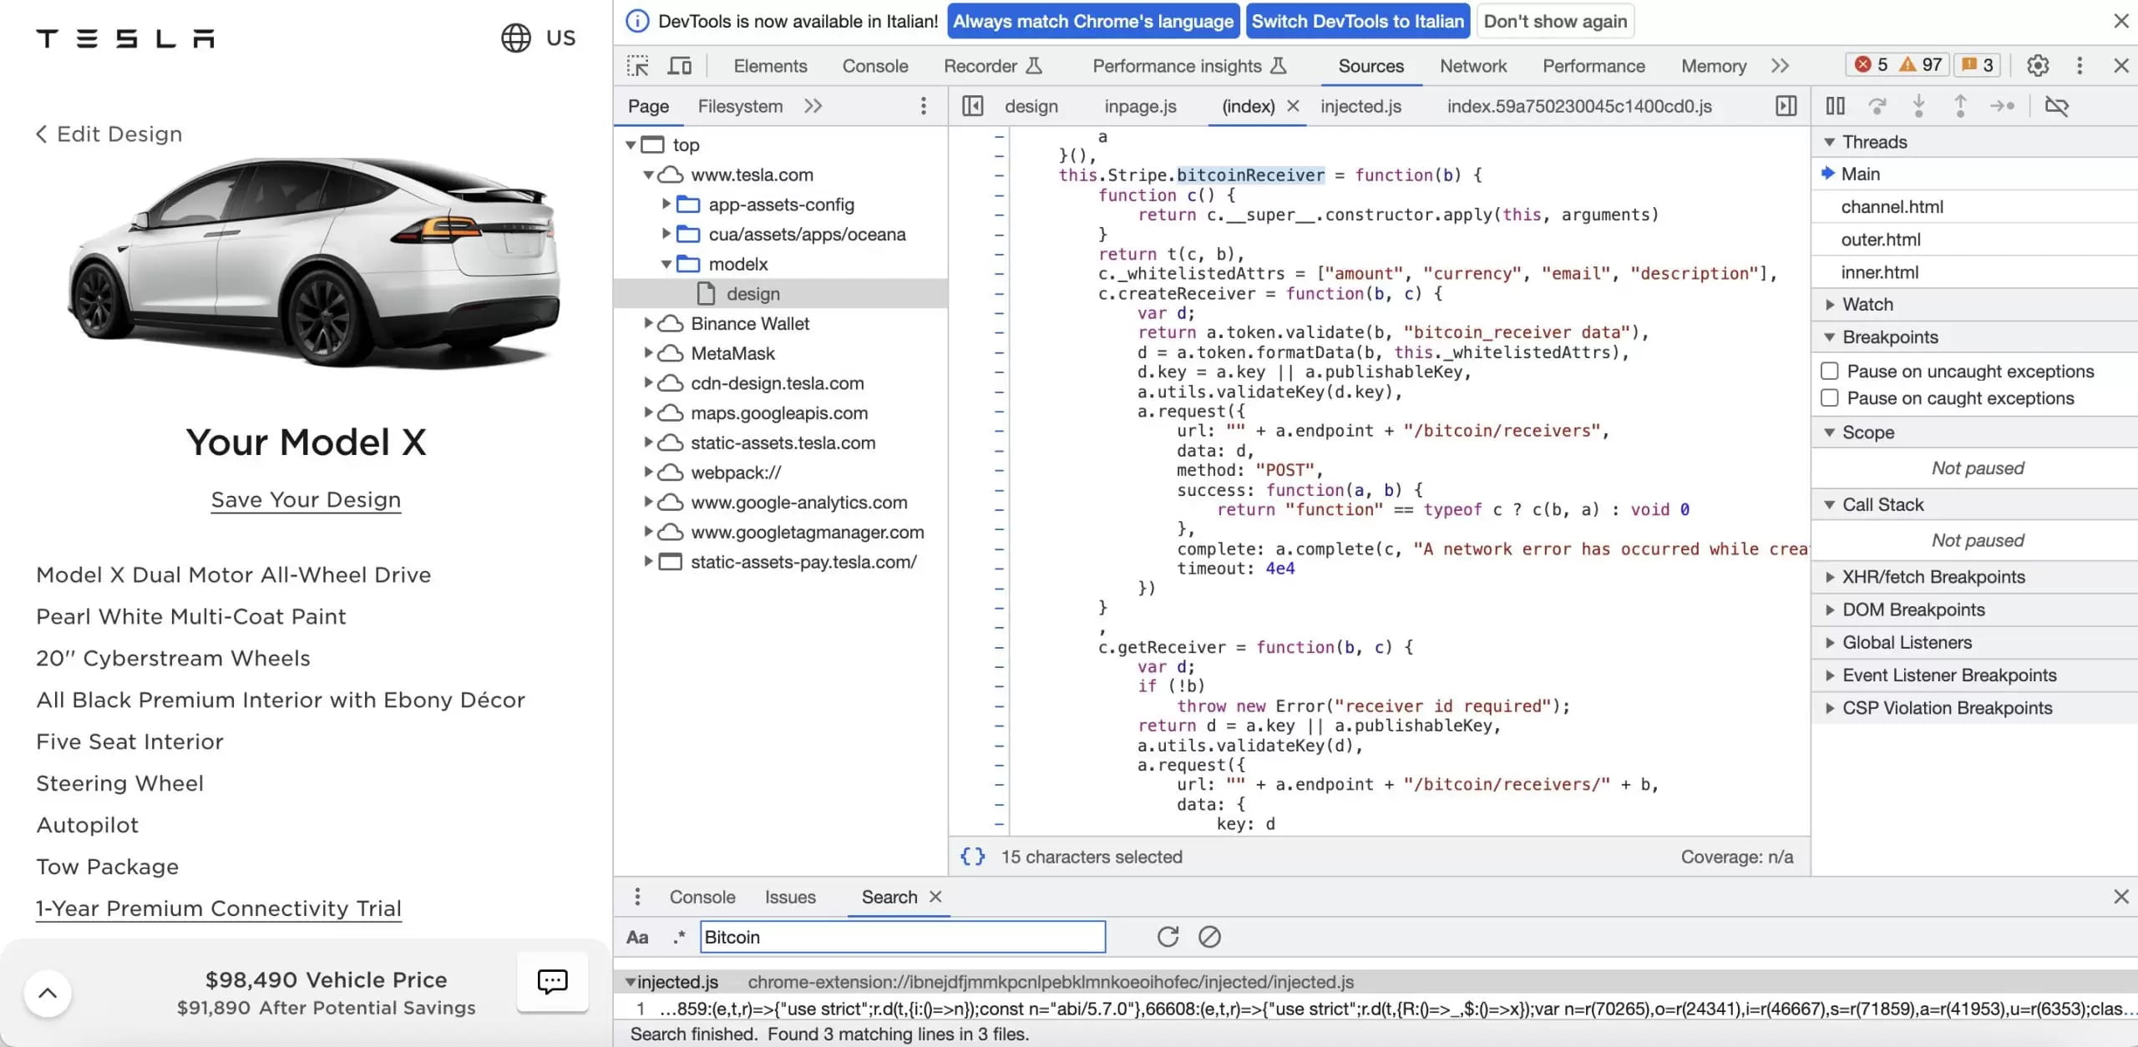Open DevTools settings gear
Screen dimensions: 2138x1047
2038,65
